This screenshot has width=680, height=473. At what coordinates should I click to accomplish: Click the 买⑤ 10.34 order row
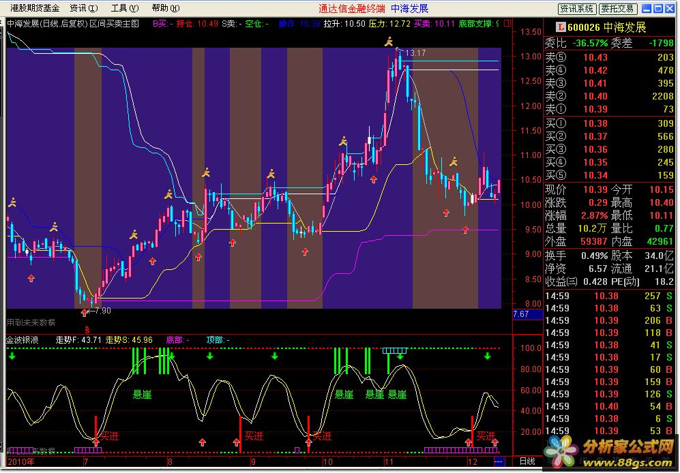609,175
